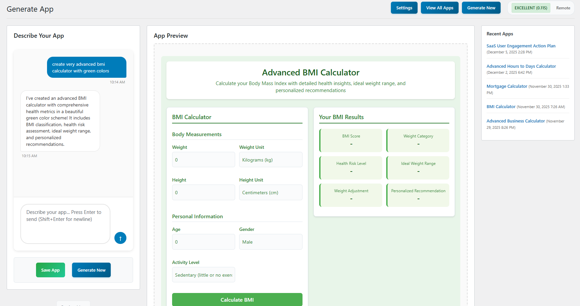Click the send message arrow icon

pos(120,238)
